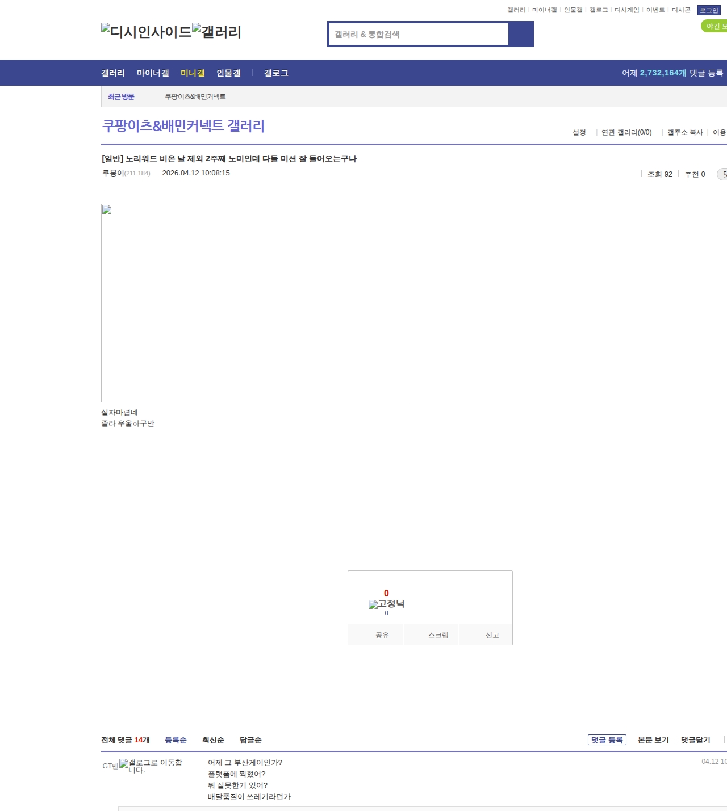Open the 연관 갤러리(0/0) dropdown

626,132
